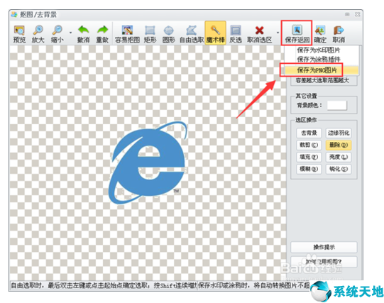Viewport: 384px width, 303px height.
Task: Click the 填充(F) fill button
Action: 309,157
